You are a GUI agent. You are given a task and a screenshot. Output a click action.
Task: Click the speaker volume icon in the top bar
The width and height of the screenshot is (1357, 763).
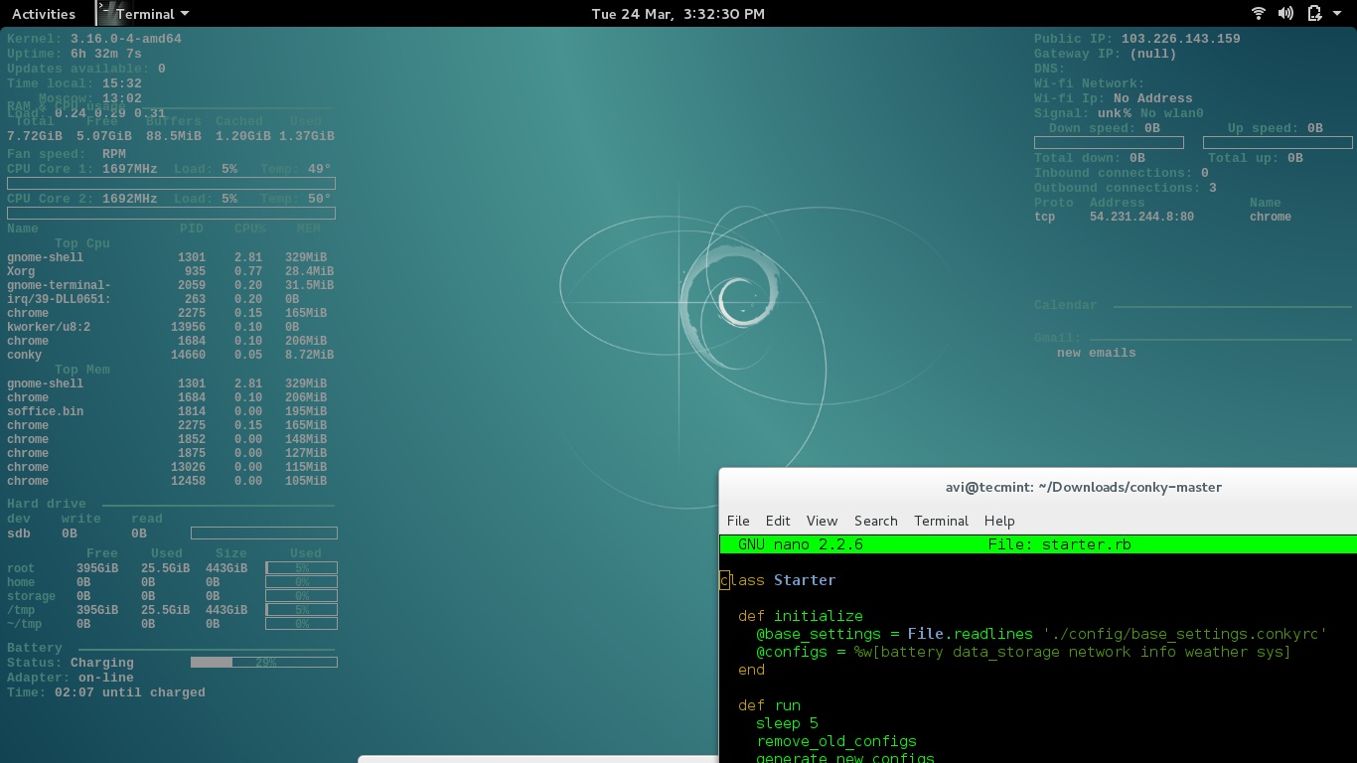1283,13
